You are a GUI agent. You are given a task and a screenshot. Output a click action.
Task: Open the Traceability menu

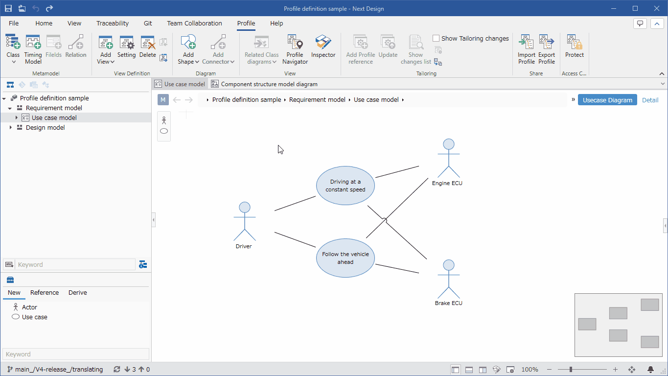pos(113,23)
